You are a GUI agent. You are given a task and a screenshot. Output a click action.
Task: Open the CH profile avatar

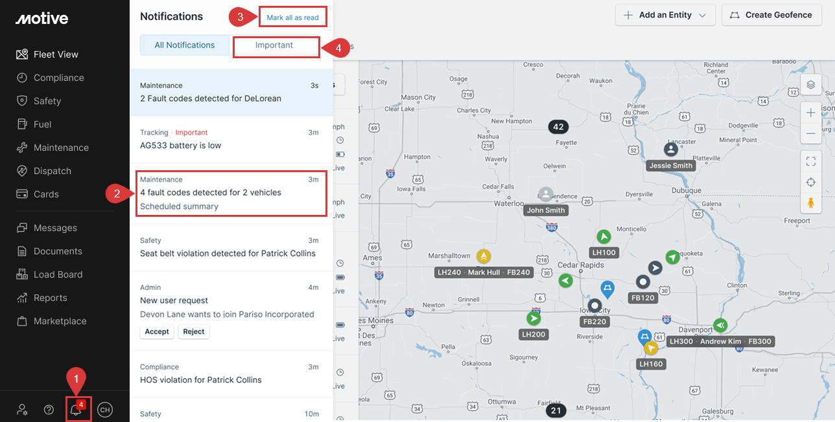(104, 410)
